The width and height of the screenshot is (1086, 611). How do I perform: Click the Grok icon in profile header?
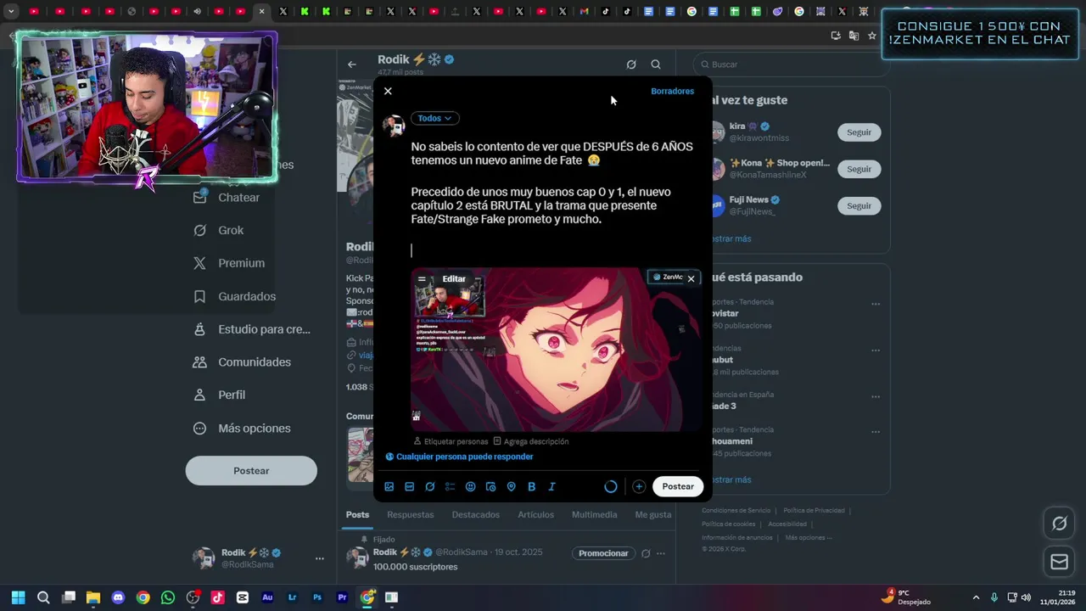(x=631, y=64)
